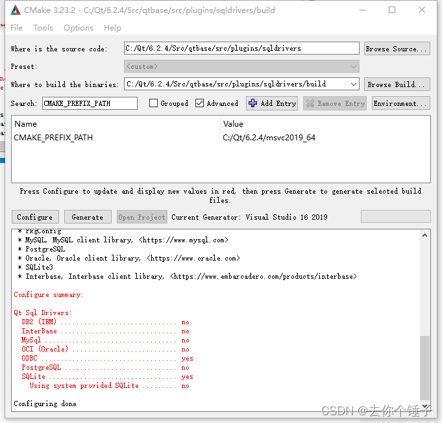442x423 pixels.
Task: Close the CMake window
Action: pos(422,10)
